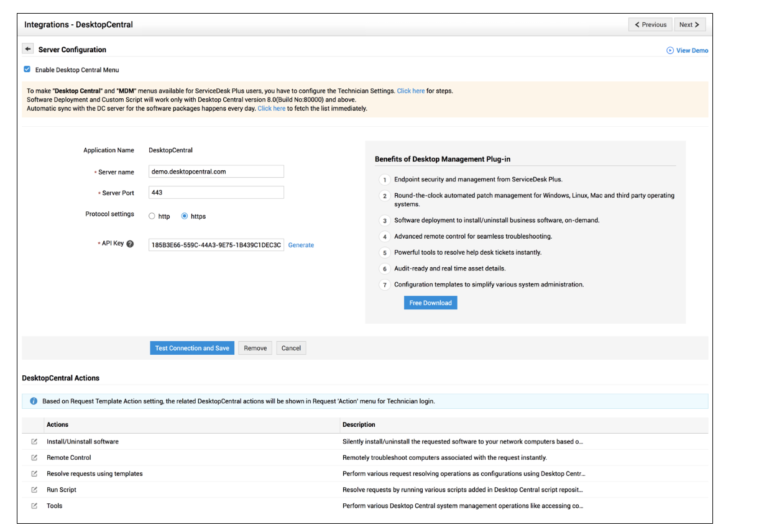Viewport: 764px width, 530px height.
Task: Select the http protocol radio button
Action: [x=152, y=216]
